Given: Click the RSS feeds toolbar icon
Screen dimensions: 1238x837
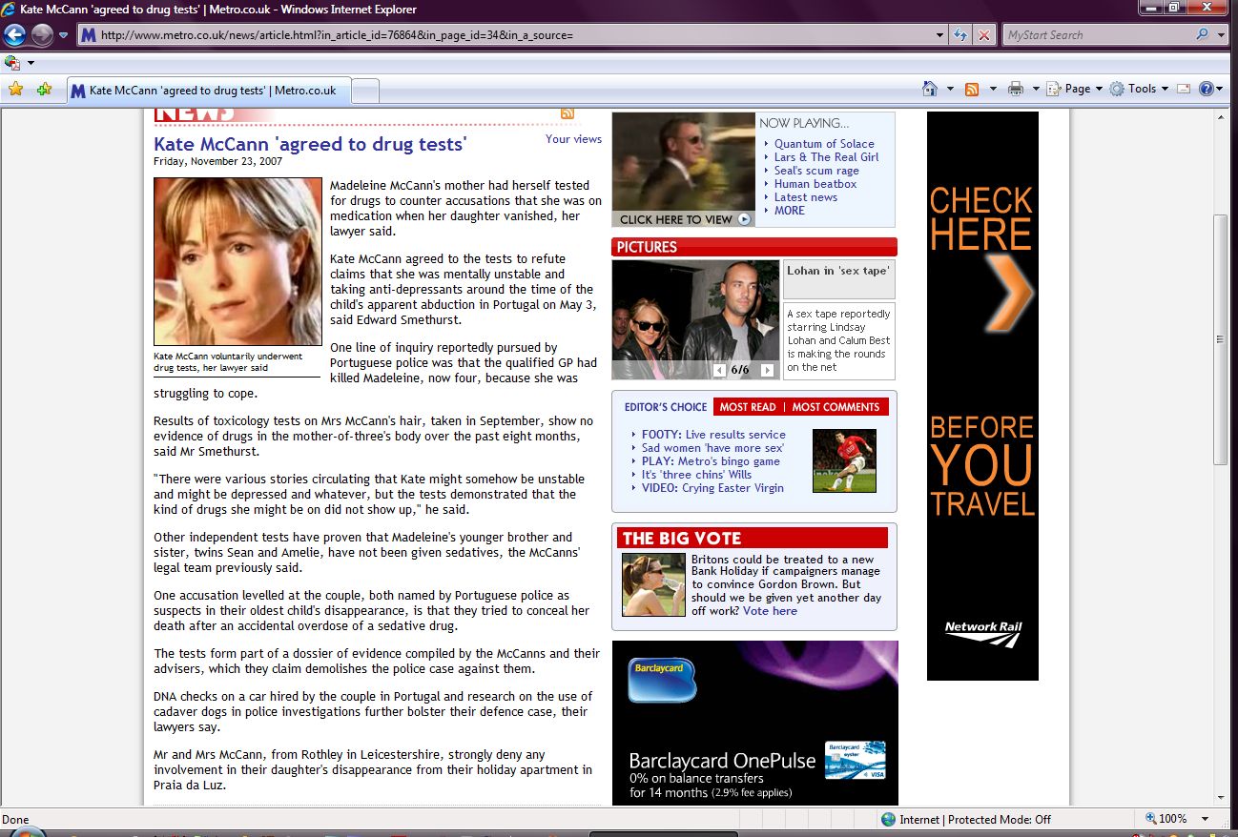Looking at the screenshot, I should 972,89.
